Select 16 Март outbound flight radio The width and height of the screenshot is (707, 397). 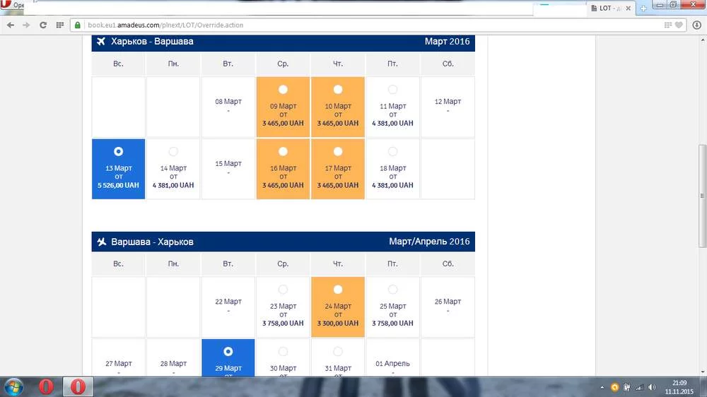click(x=283, y=151)
